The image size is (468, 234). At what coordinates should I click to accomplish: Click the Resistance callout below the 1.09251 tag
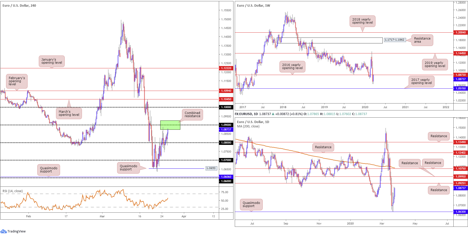439,190
